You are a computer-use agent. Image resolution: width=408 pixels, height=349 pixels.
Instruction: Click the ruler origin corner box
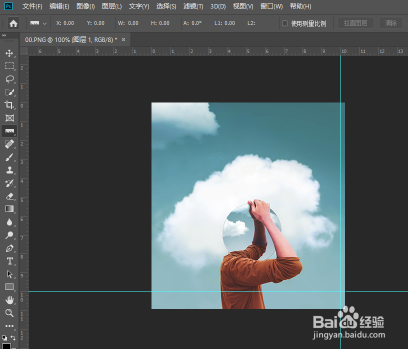(24, 51)
